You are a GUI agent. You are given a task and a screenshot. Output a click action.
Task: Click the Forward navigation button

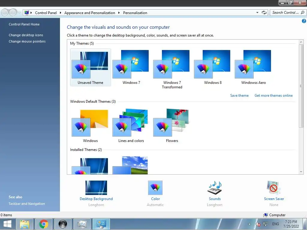[x=13, y=13]
